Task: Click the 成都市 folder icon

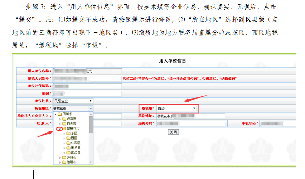Action: point(64,119)
